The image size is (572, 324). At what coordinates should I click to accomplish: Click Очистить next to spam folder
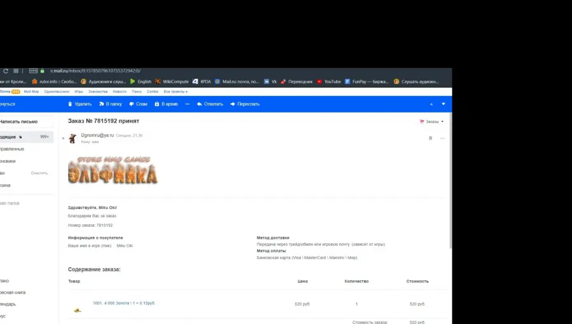click(39, 173)
